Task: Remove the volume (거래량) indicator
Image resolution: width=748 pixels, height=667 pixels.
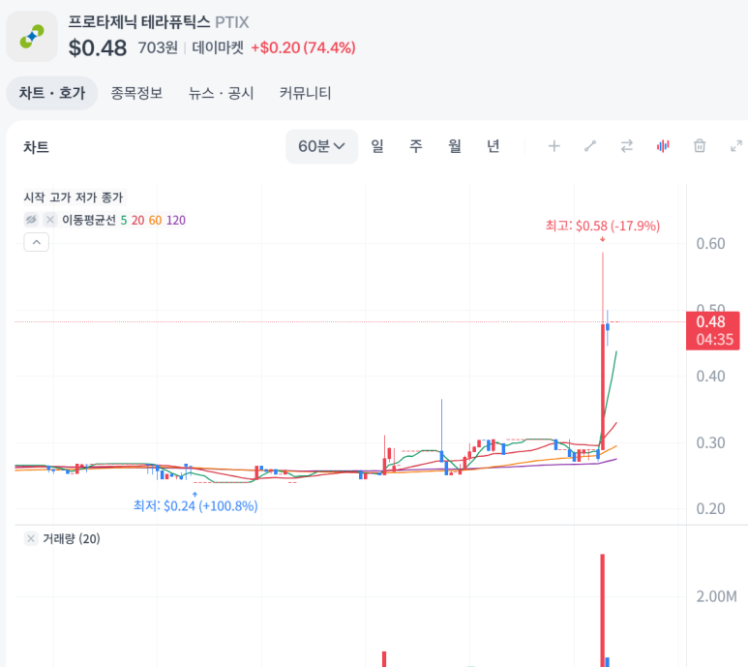Action: click(x=31, y=538)
